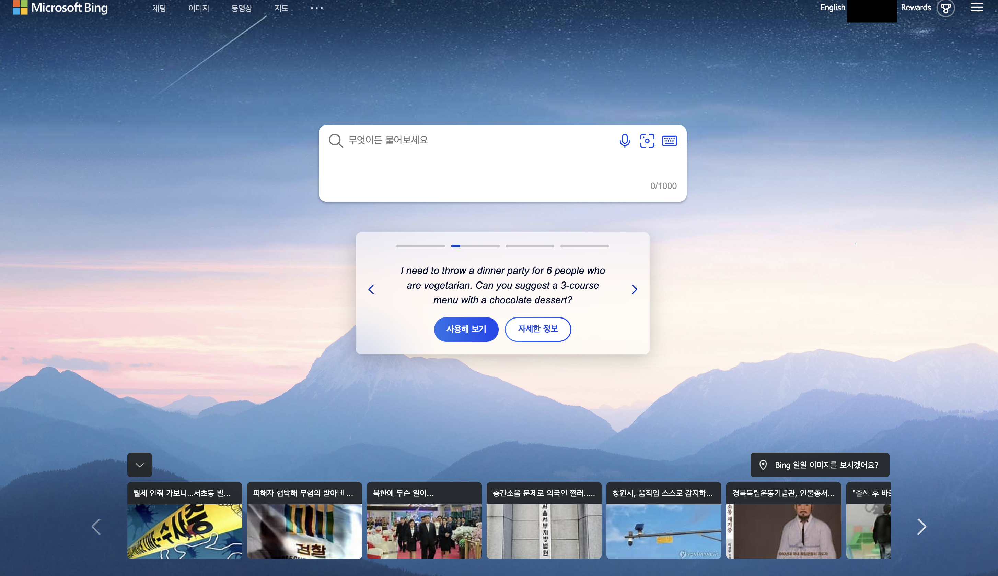998x576 pixels.
Task: Click the magnifying glass search icon
Action: point(336,141)
